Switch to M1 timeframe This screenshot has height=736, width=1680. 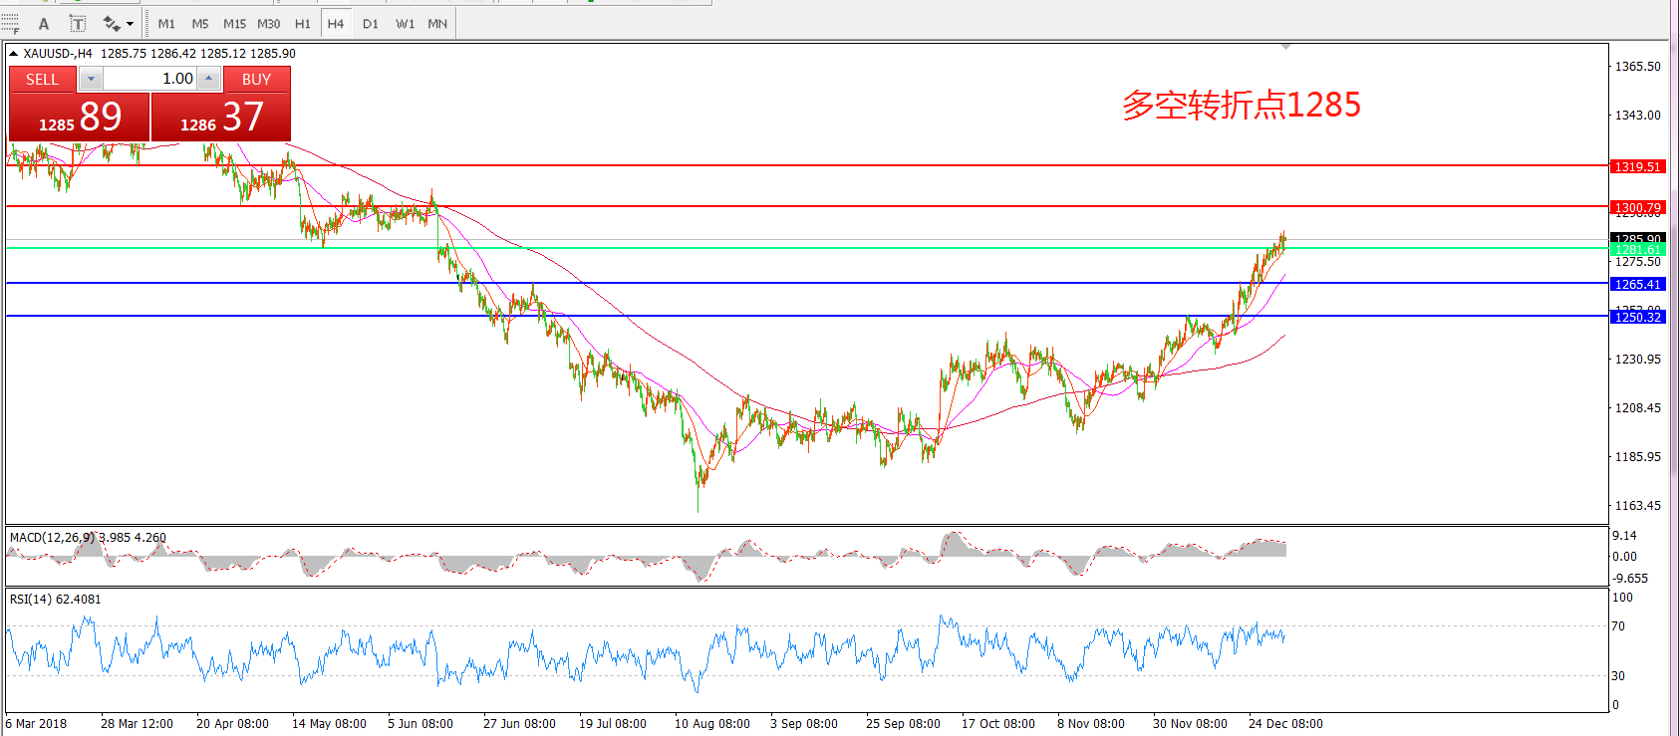tap(166, 24)
